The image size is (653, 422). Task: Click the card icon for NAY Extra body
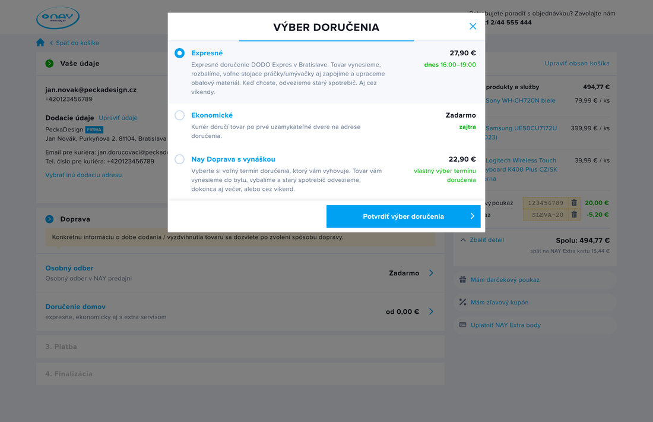pos(462,325)
